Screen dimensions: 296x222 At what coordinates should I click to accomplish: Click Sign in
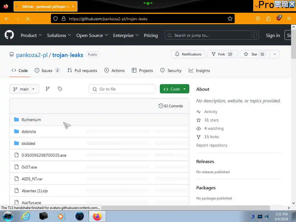click(x=273, y=35)
